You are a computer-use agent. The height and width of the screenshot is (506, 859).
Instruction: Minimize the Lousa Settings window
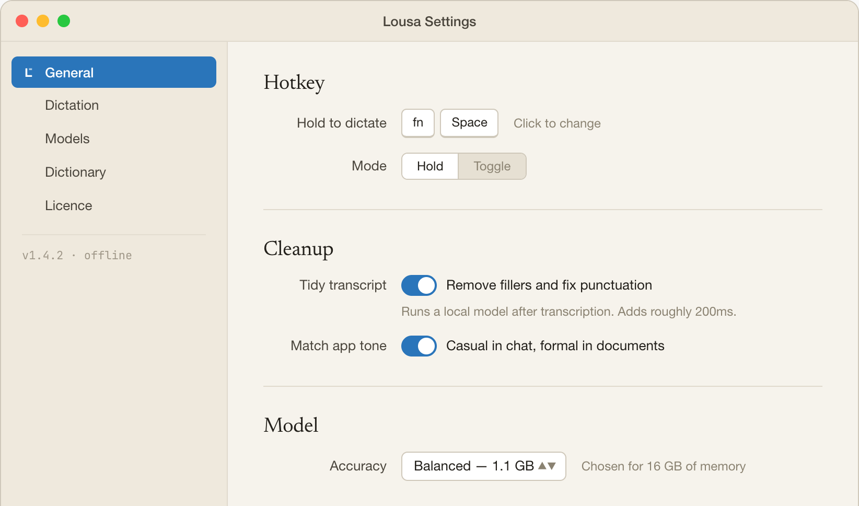click(43, 21)
